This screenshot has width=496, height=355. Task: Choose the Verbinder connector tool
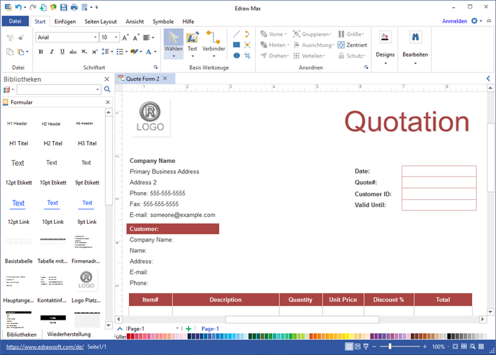click(213, 41)
